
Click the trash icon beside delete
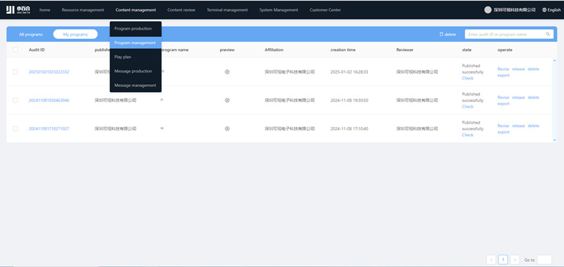click(441, 34)
